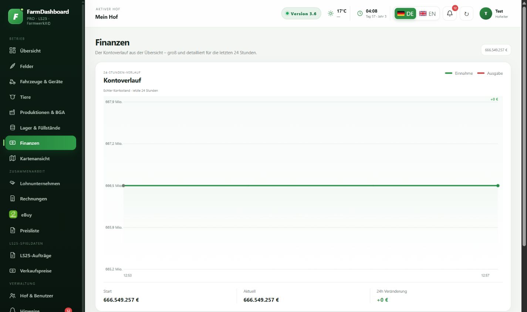Toggle the Ausgabe legend entry
527x312 pixels.
(490, 73)
